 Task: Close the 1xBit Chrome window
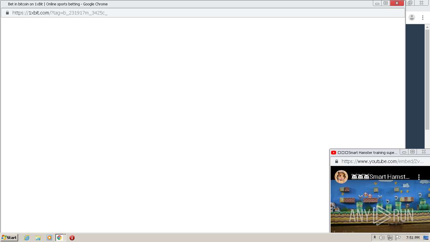[397, 3]
